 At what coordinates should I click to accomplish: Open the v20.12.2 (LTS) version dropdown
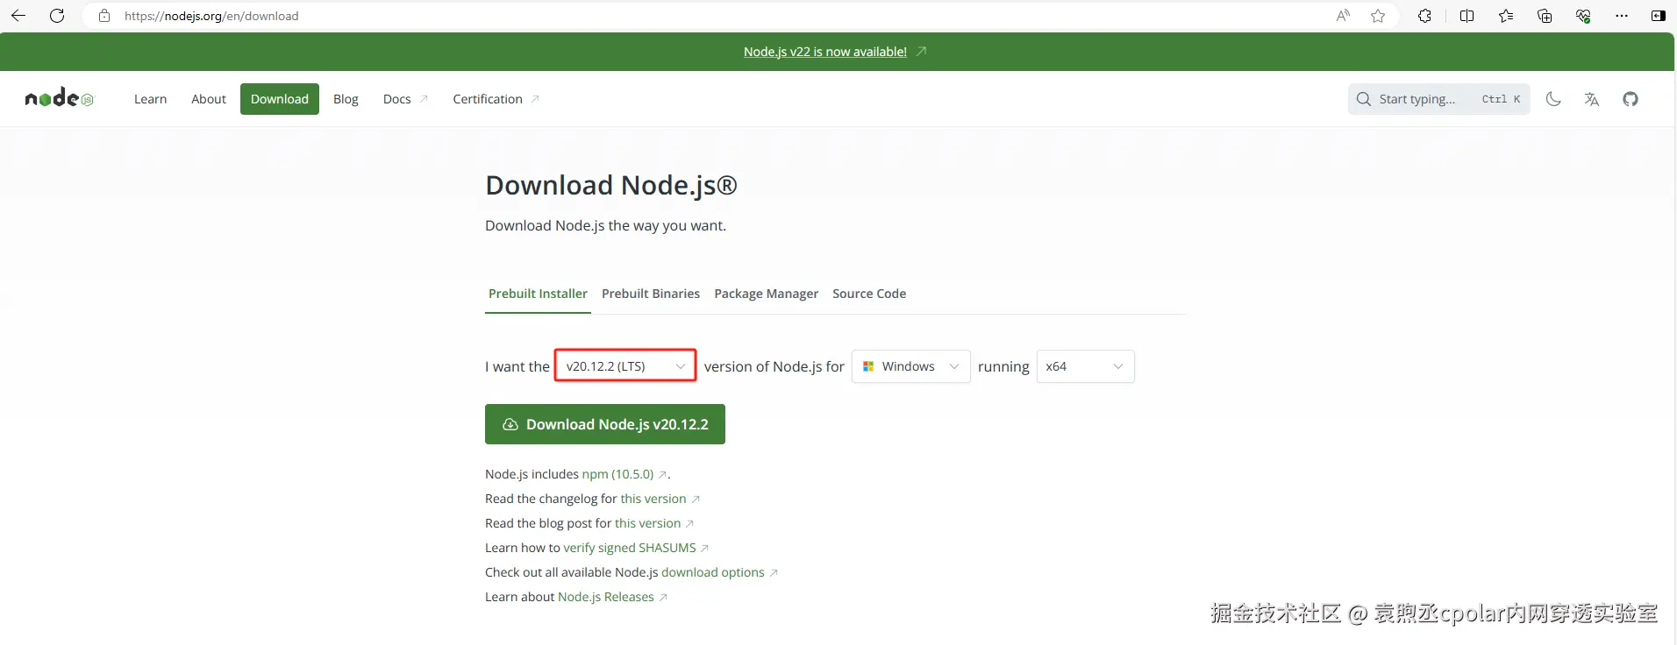point(625,366)
